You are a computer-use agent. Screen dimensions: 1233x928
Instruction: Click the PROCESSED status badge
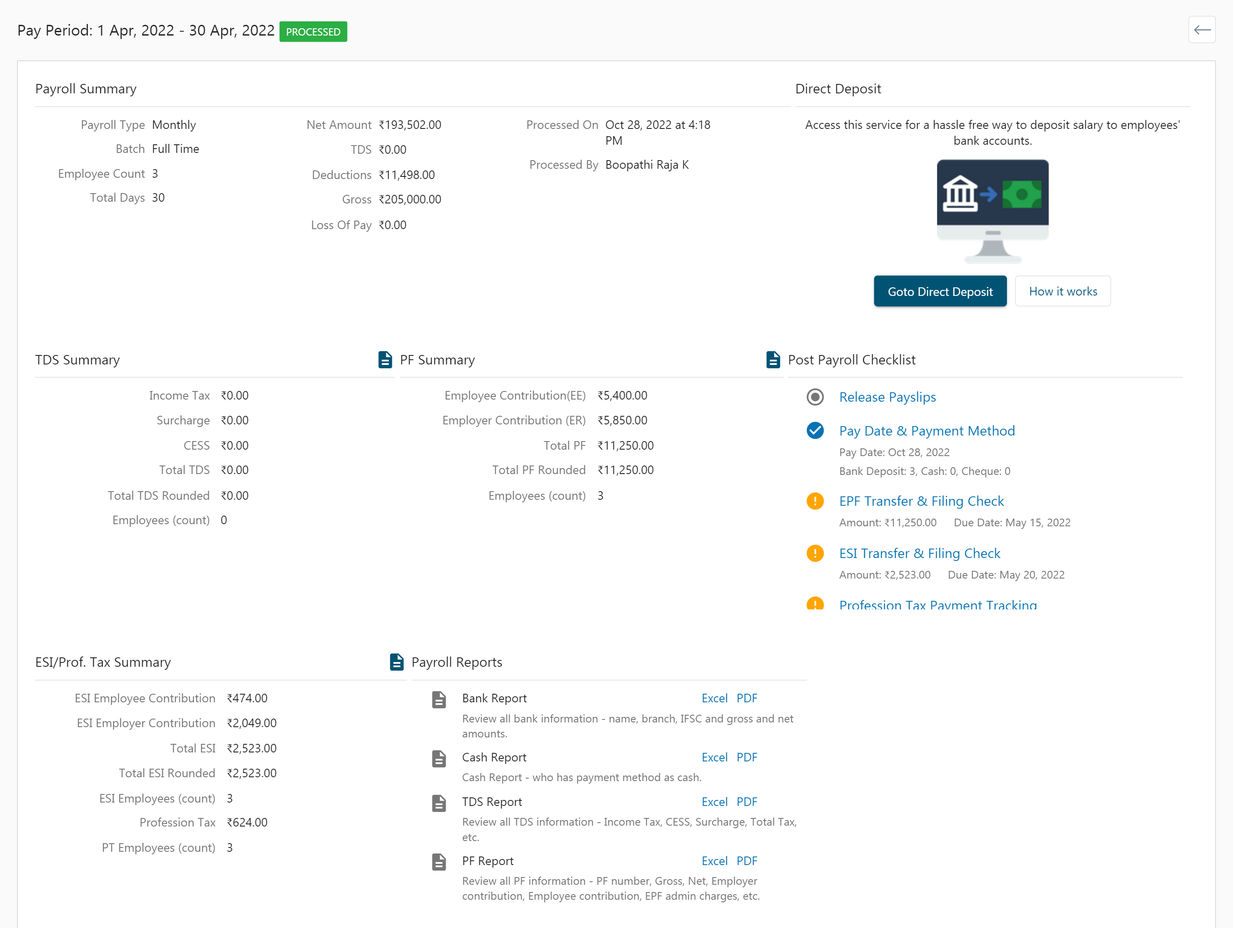(x=313, y=32)
